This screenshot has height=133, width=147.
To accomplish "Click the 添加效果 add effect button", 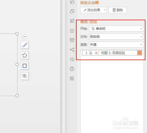I will tap(93, 10).
